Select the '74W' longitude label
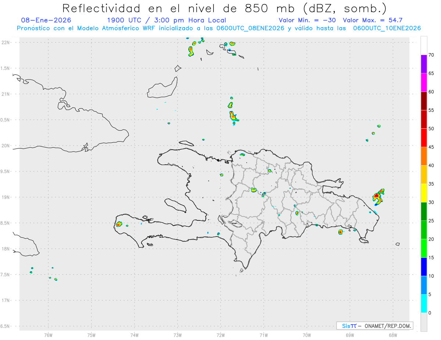441x340 pixels. (135, 335)
